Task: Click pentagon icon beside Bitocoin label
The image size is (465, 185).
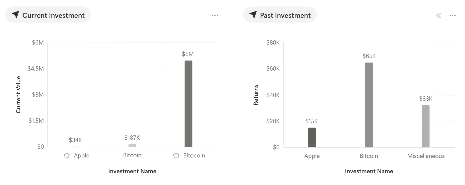Action: [x=176, y=155]
